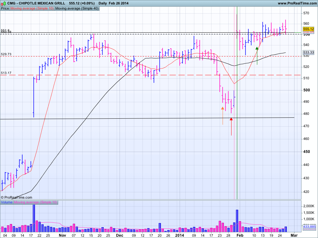Click the 551.8 resistance level label

[5, 30]
